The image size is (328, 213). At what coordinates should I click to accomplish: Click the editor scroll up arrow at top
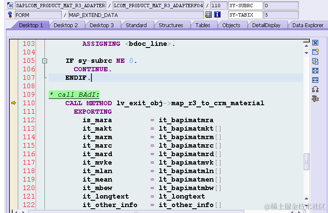[306, 46]
